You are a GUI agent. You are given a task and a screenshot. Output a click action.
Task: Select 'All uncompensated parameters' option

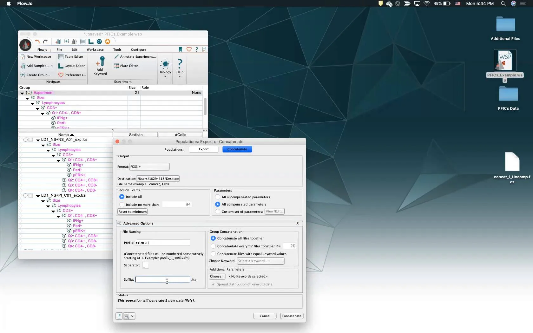tap(218, 197)
